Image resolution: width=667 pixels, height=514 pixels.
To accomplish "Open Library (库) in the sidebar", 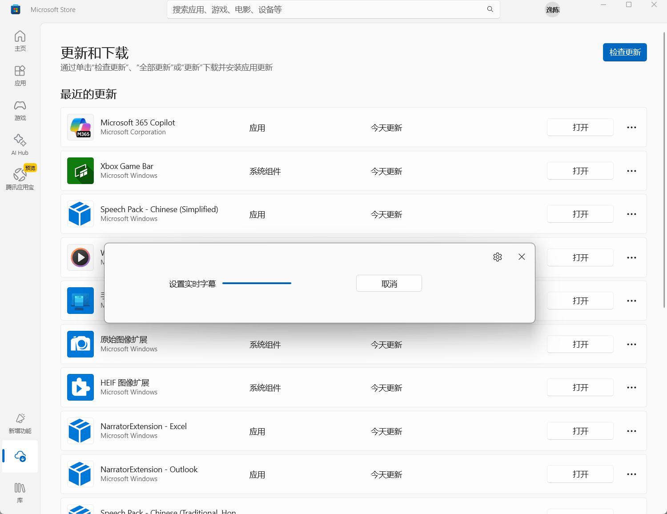I will [20, 492].
